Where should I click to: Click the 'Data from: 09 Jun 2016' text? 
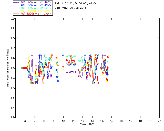tap(71, 8)
